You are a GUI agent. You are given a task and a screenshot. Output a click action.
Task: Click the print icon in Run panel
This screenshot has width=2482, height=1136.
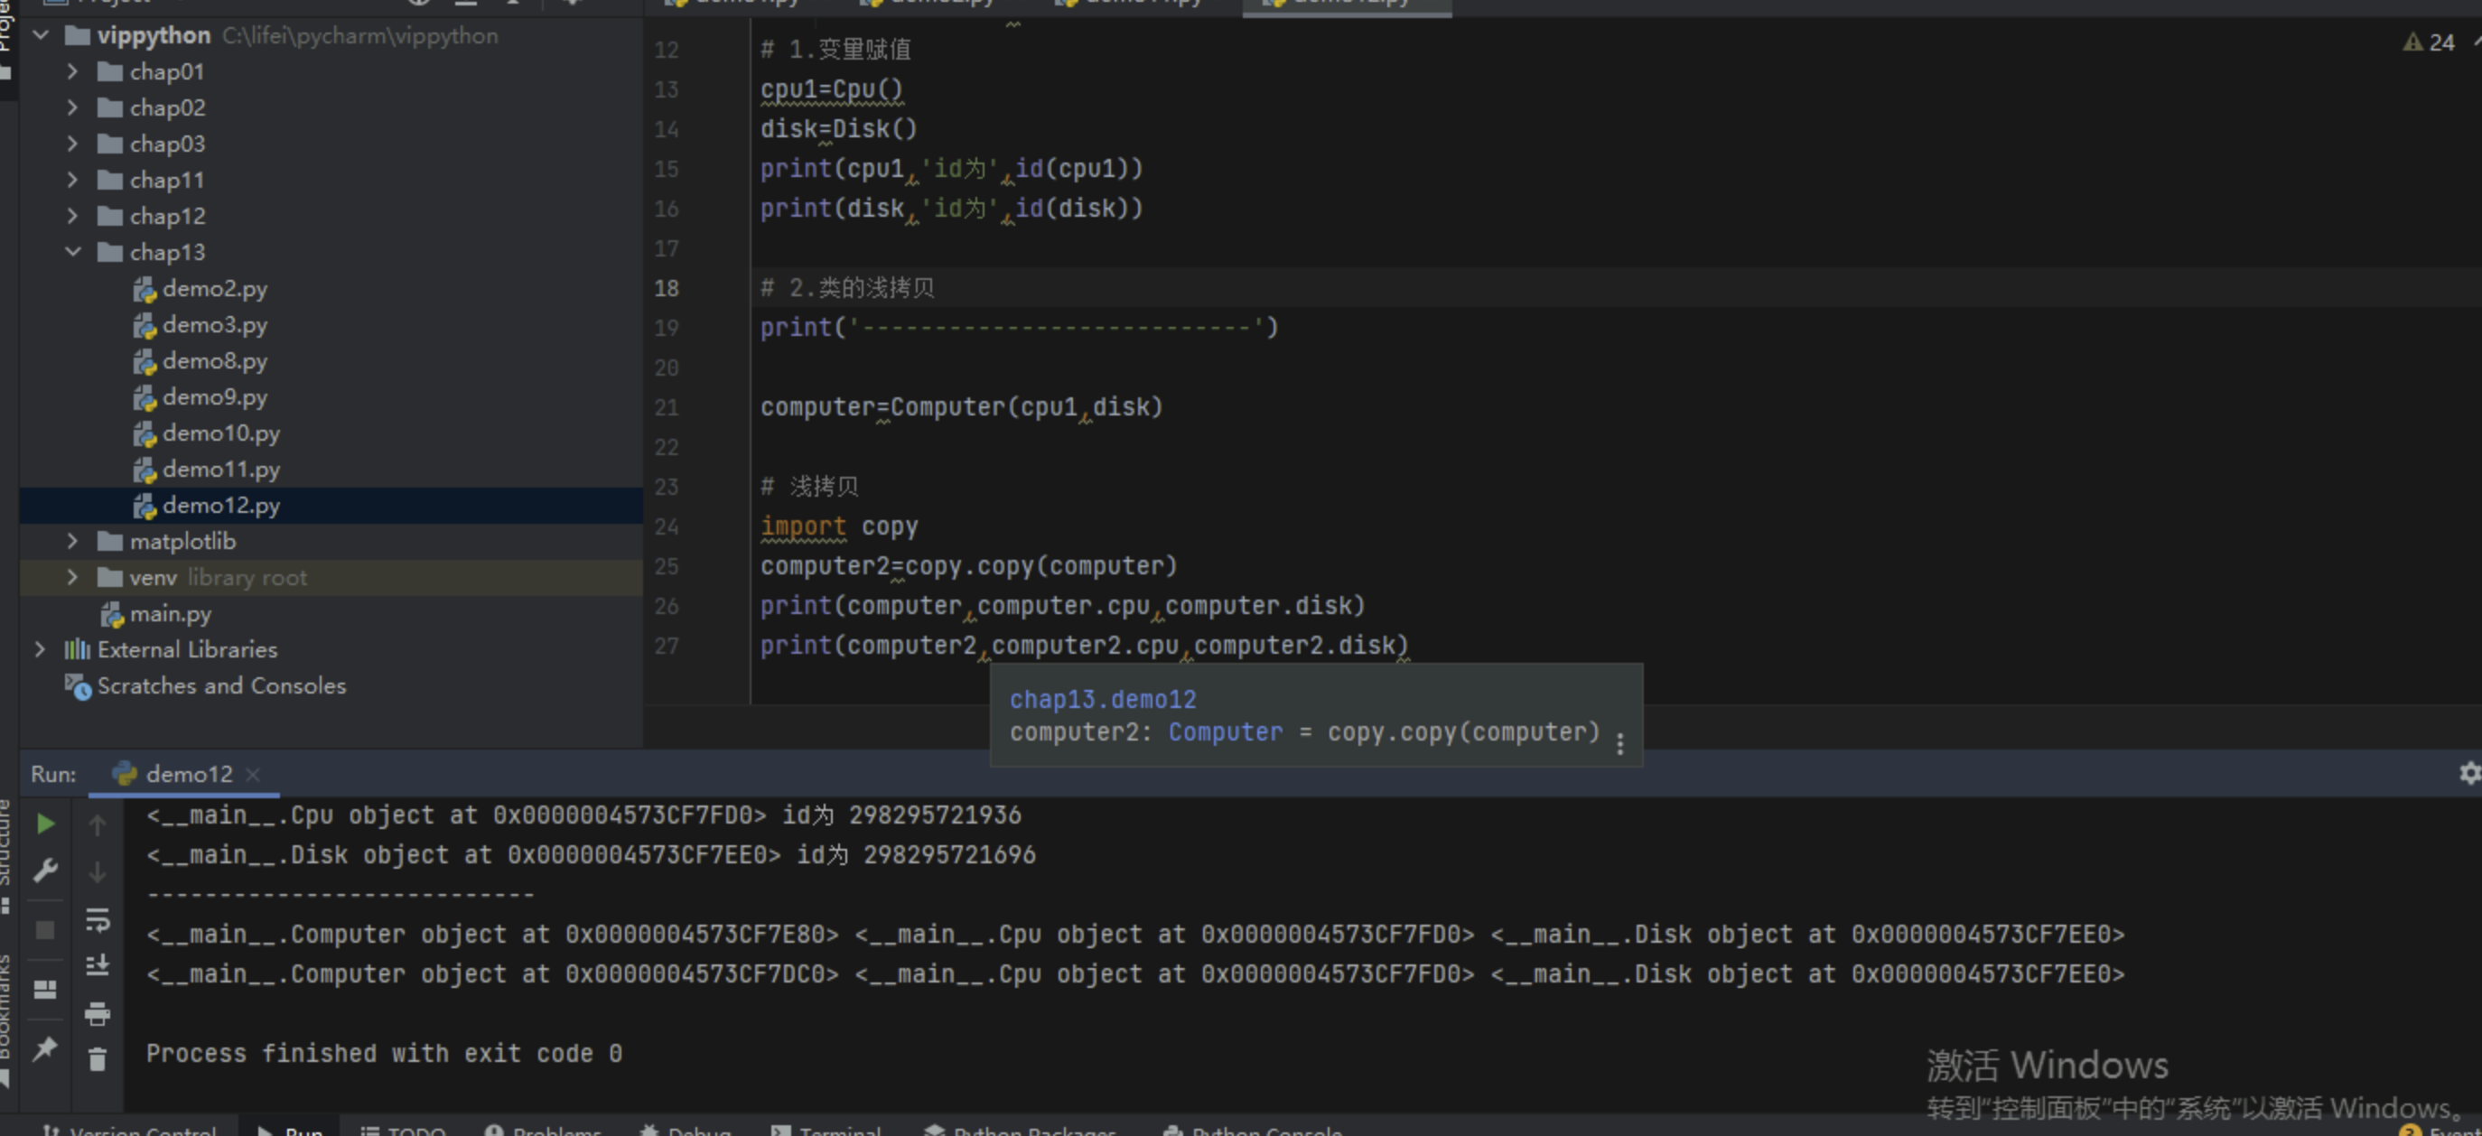[98, 1013]
